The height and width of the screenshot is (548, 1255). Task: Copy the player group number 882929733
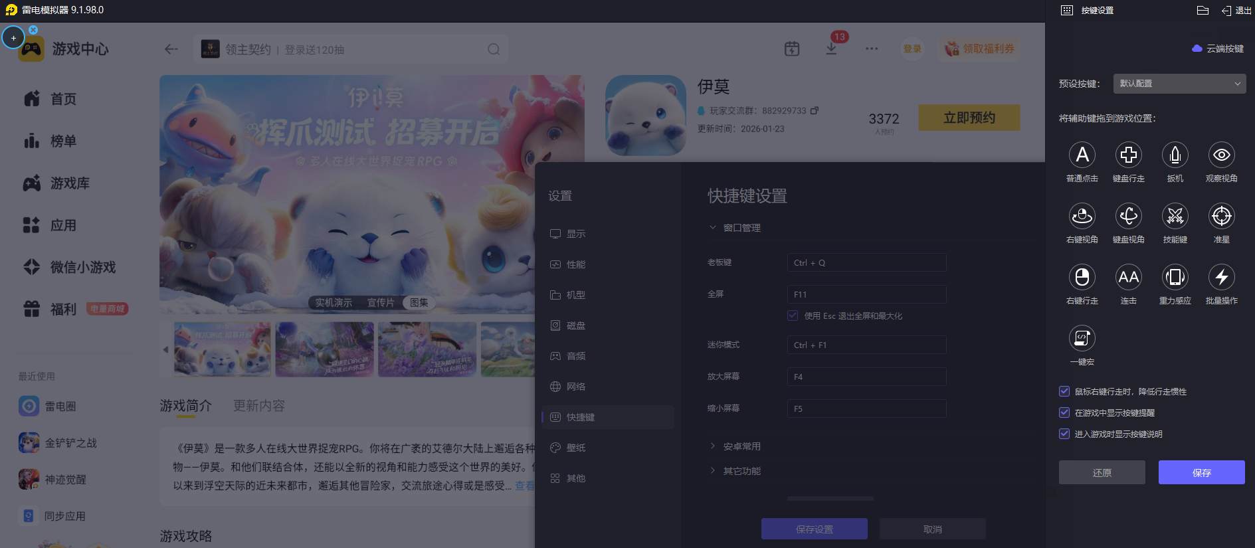pyautogui.click(x=815, y=110)
